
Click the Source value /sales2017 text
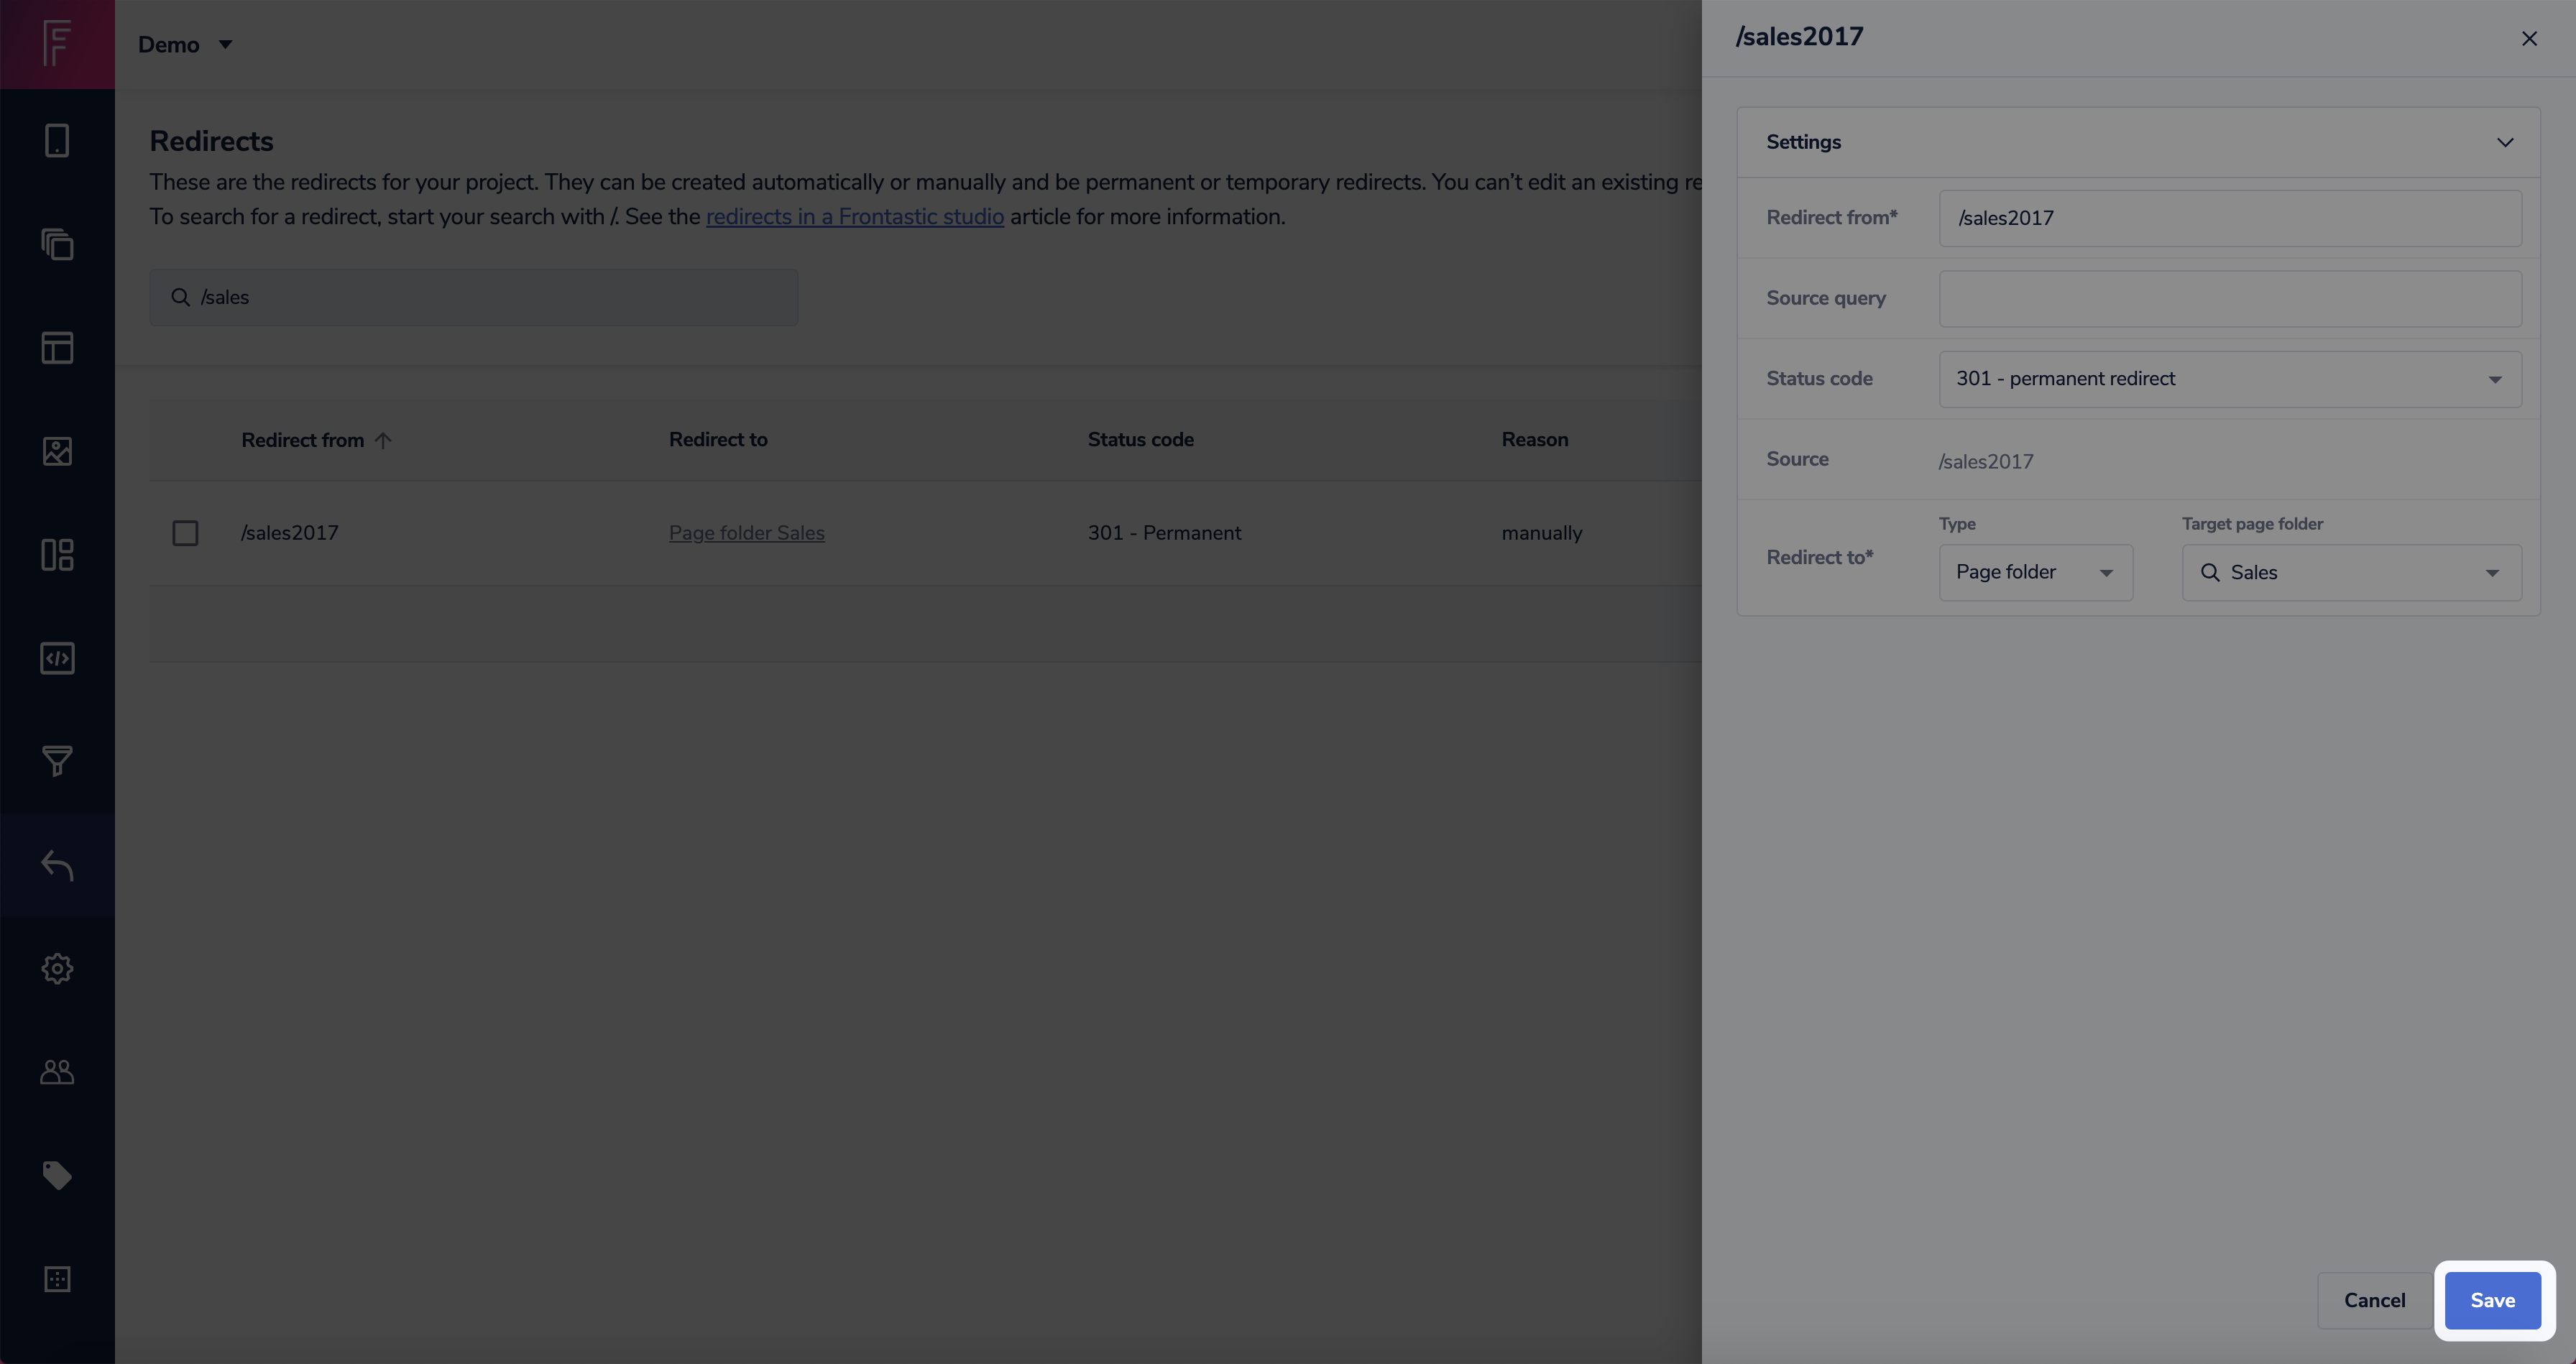1985,461
